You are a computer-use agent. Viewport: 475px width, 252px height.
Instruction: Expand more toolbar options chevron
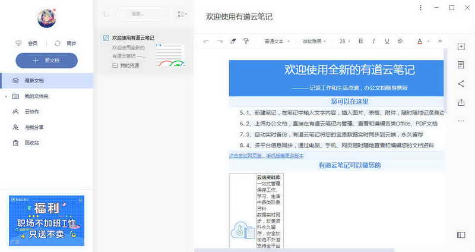coord(440,41)
